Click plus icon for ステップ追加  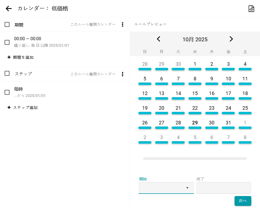tap(9, 108)
